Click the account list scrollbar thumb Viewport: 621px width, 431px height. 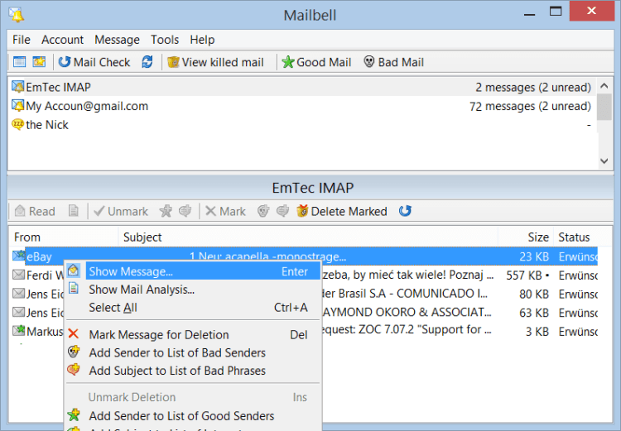(604, 107)
